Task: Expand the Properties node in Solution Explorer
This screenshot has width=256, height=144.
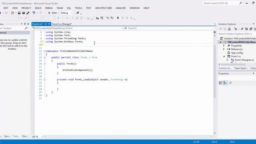Action: tap(224, 46)
